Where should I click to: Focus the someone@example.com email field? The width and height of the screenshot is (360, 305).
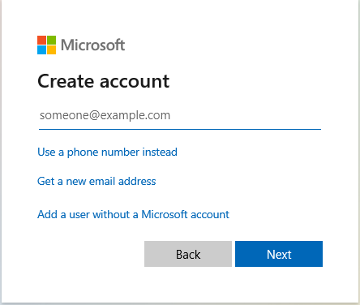pos(180,116)
